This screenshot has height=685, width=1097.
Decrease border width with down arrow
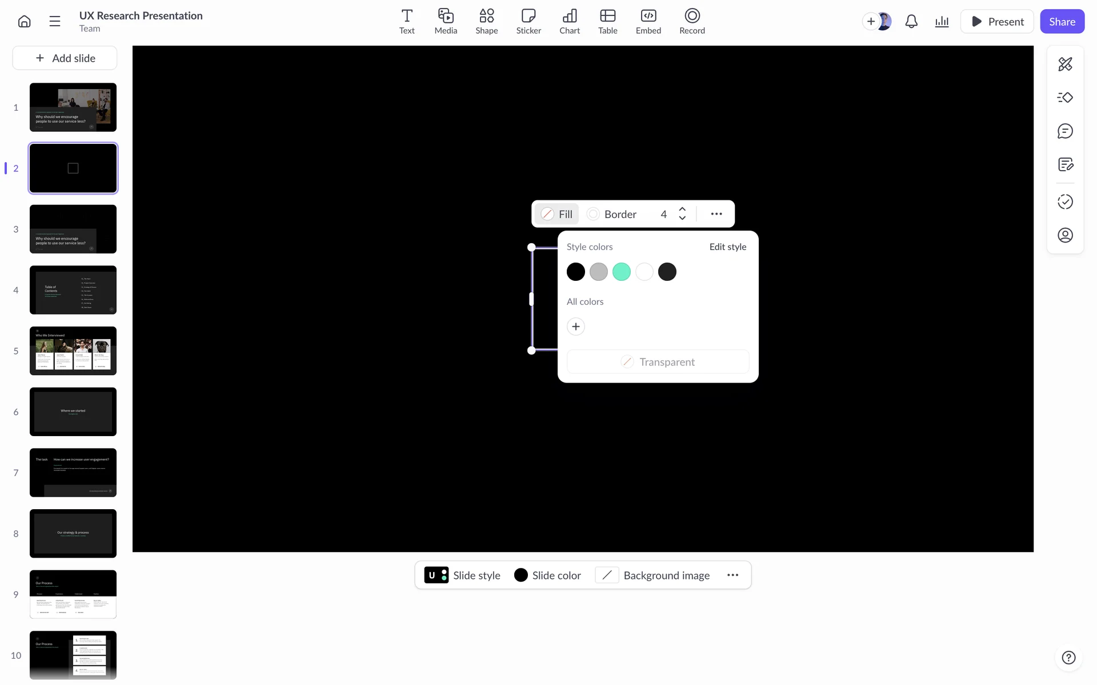click(x=682, y=219)
